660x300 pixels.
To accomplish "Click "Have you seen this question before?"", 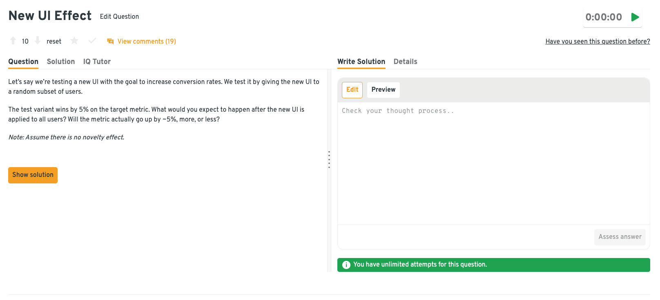I will tap(598, 41).
